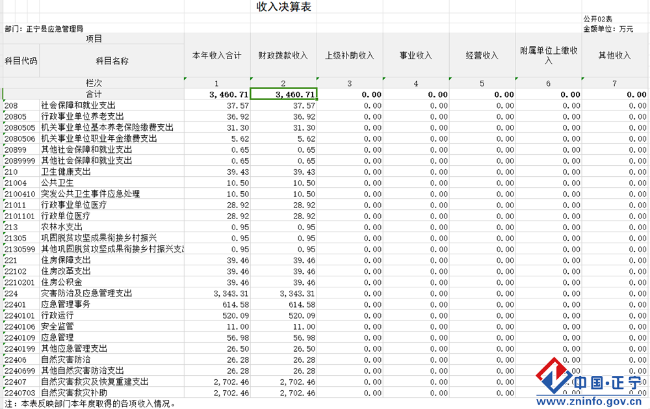The image size is (650, 409).
Task: Click the 应急管理事务 cell
Action: click(x=112, y=304)
